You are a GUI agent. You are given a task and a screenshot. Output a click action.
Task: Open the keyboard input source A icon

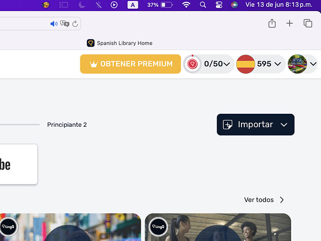point(133,5)
